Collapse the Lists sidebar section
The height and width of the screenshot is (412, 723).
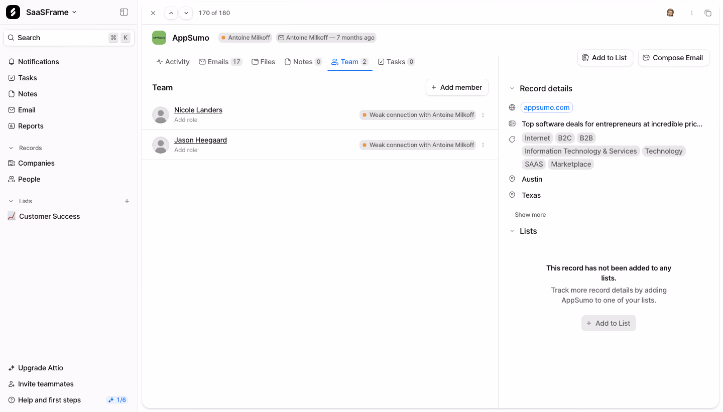coord(11,201)
